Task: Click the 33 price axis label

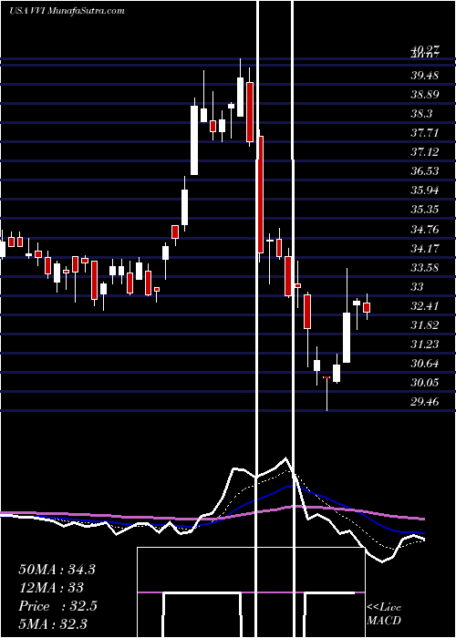Action: tap(417, 286)
